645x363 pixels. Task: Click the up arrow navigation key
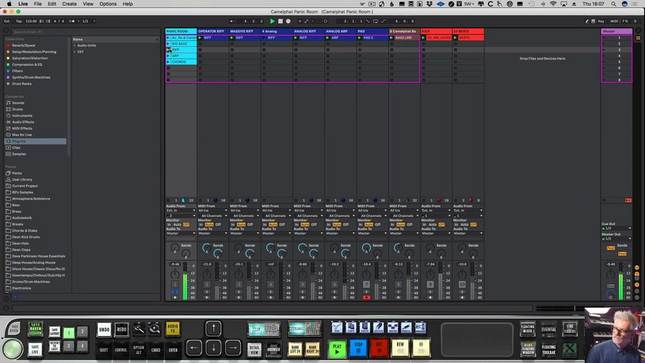click(214, 329)
